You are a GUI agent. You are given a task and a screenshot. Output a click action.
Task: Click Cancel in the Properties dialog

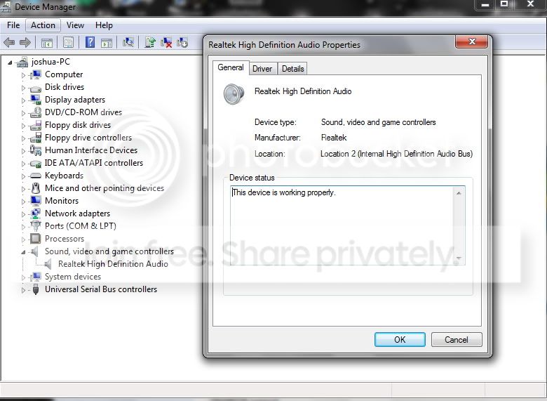click(x=457, y=339)
